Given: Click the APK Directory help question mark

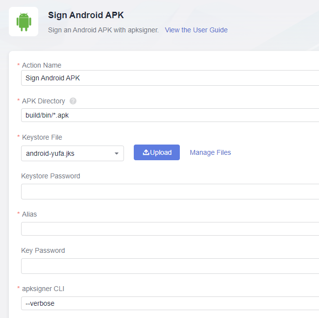Looking at the screenshot, I should tap(73, 101).
